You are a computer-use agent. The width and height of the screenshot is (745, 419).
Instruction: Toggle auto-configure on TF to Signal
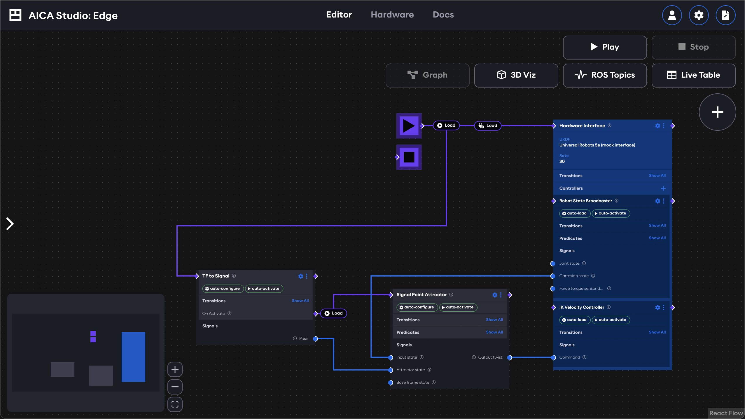point(223,289)
